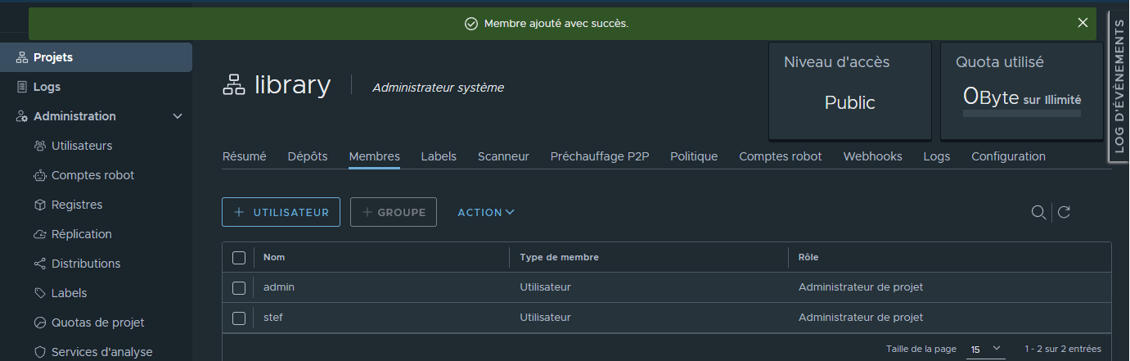This screenshot has height=361, width=1130.
Task: Click the search magnifier icon above members table
Action: (x=1038, y=212)
